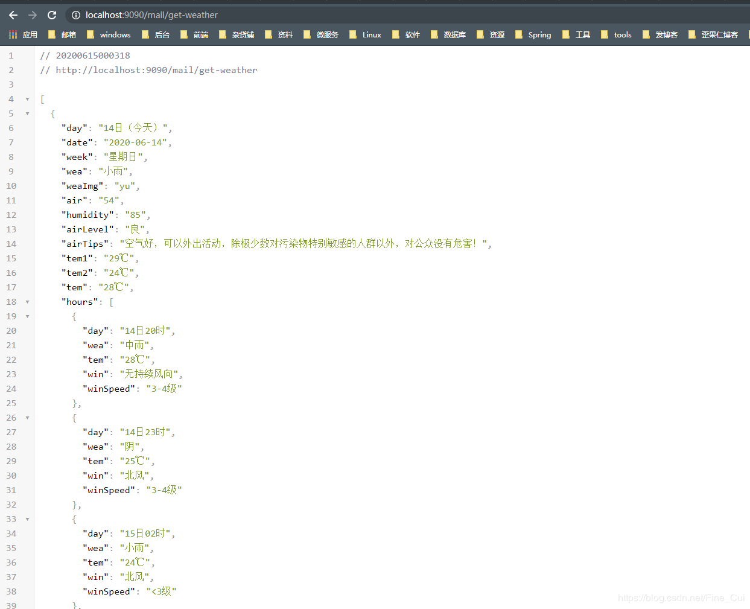Open the 资料 bookmark folder
Screen dimensions: 750x609
pyautogui.click(x=279, y=35)
